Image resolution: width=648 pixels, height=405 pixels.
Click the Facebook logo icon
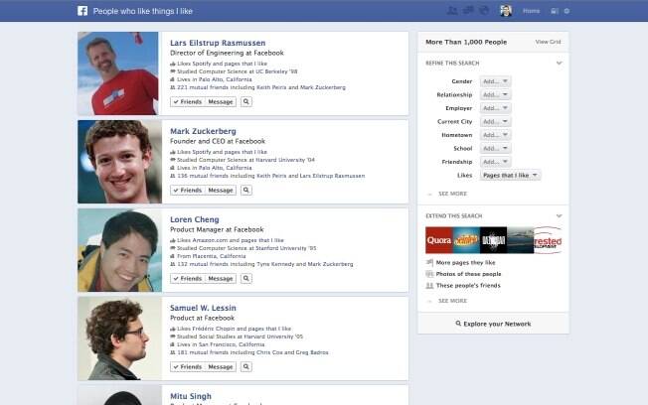point(82,11)
